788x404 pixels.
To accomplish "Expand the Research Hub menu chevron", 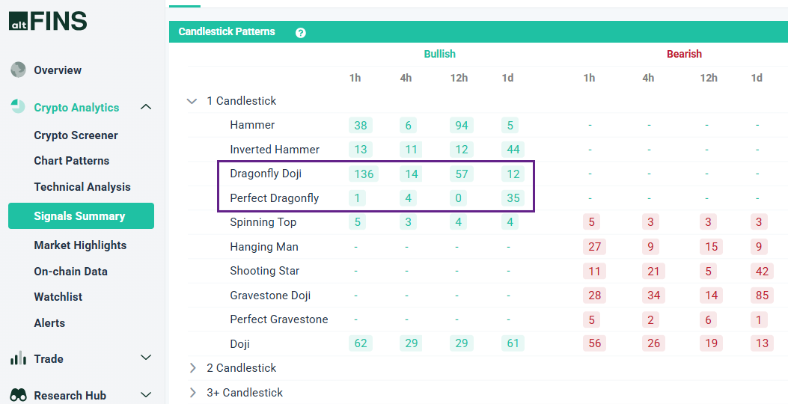I will (x=146, y=395).
